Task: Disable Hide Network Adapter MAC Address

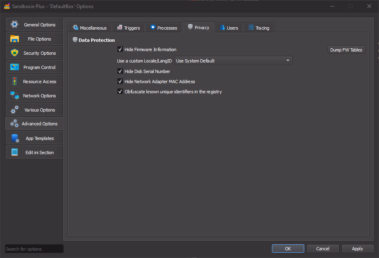Action: 120,82
